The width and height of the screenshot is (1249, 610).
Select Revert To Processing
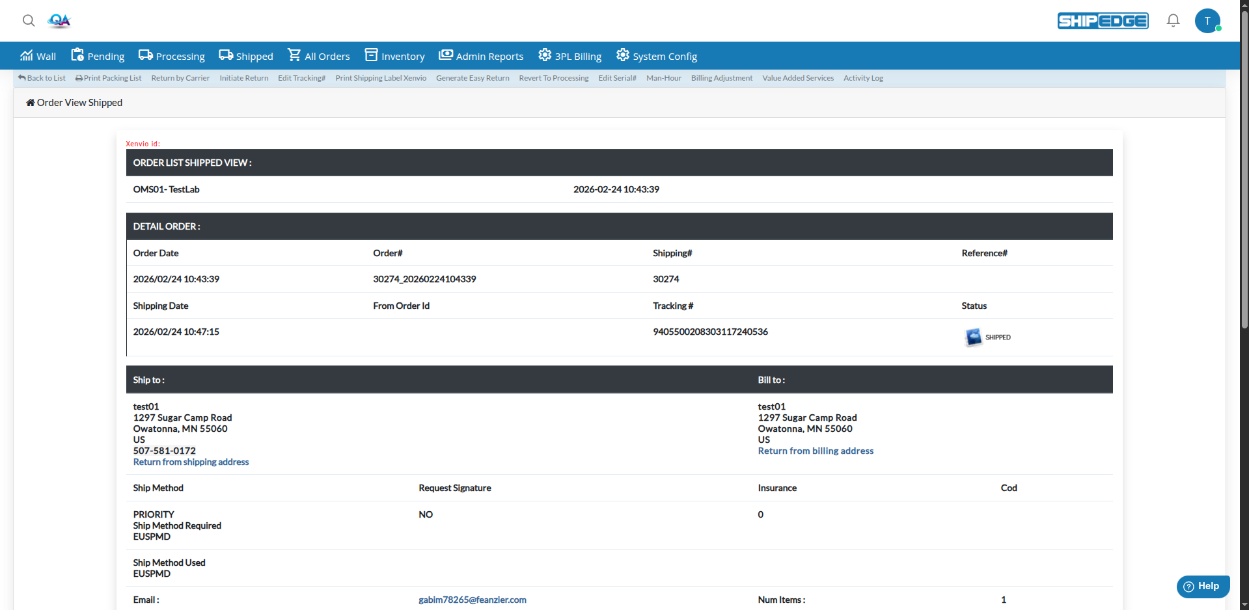[553, 78]
